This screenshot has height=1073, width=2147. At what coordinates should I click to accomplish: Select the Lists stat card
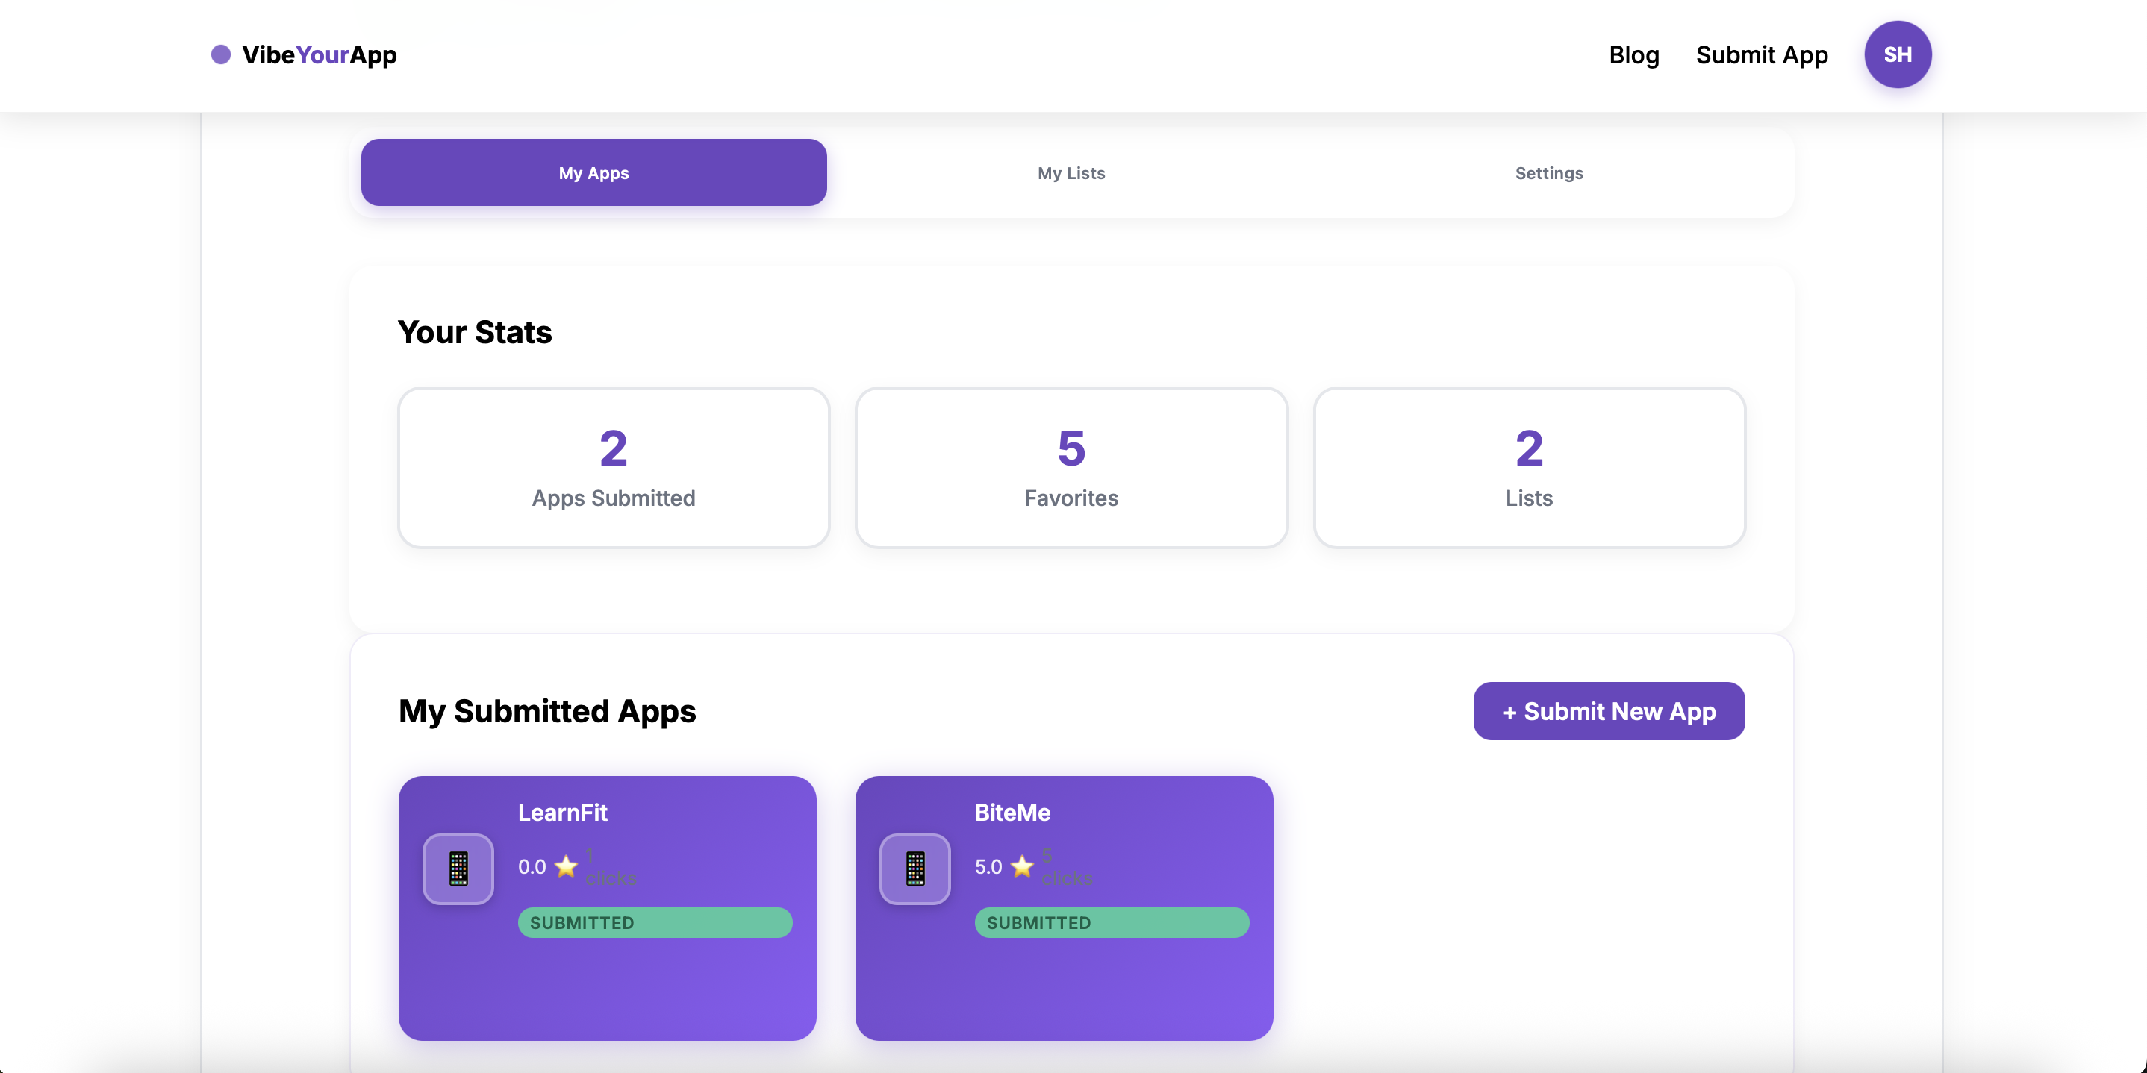coord(1529,467)
